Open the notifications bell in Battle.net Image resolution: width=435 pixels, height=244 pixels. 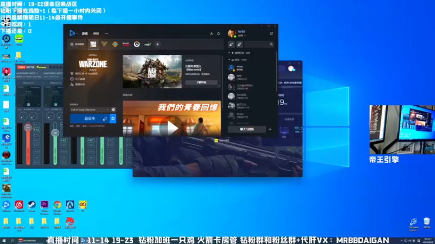219,34
